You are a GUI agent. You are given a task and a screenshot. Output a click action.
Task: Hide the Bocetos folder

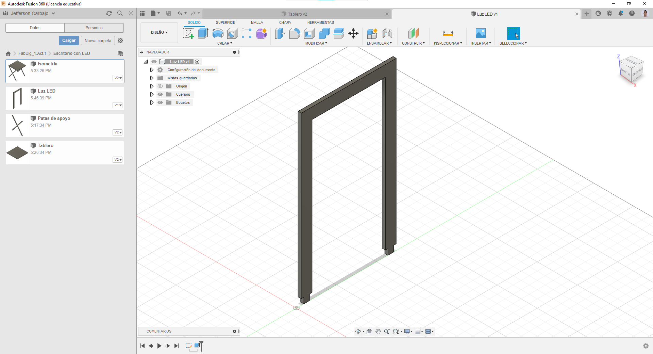pos(160,102)
